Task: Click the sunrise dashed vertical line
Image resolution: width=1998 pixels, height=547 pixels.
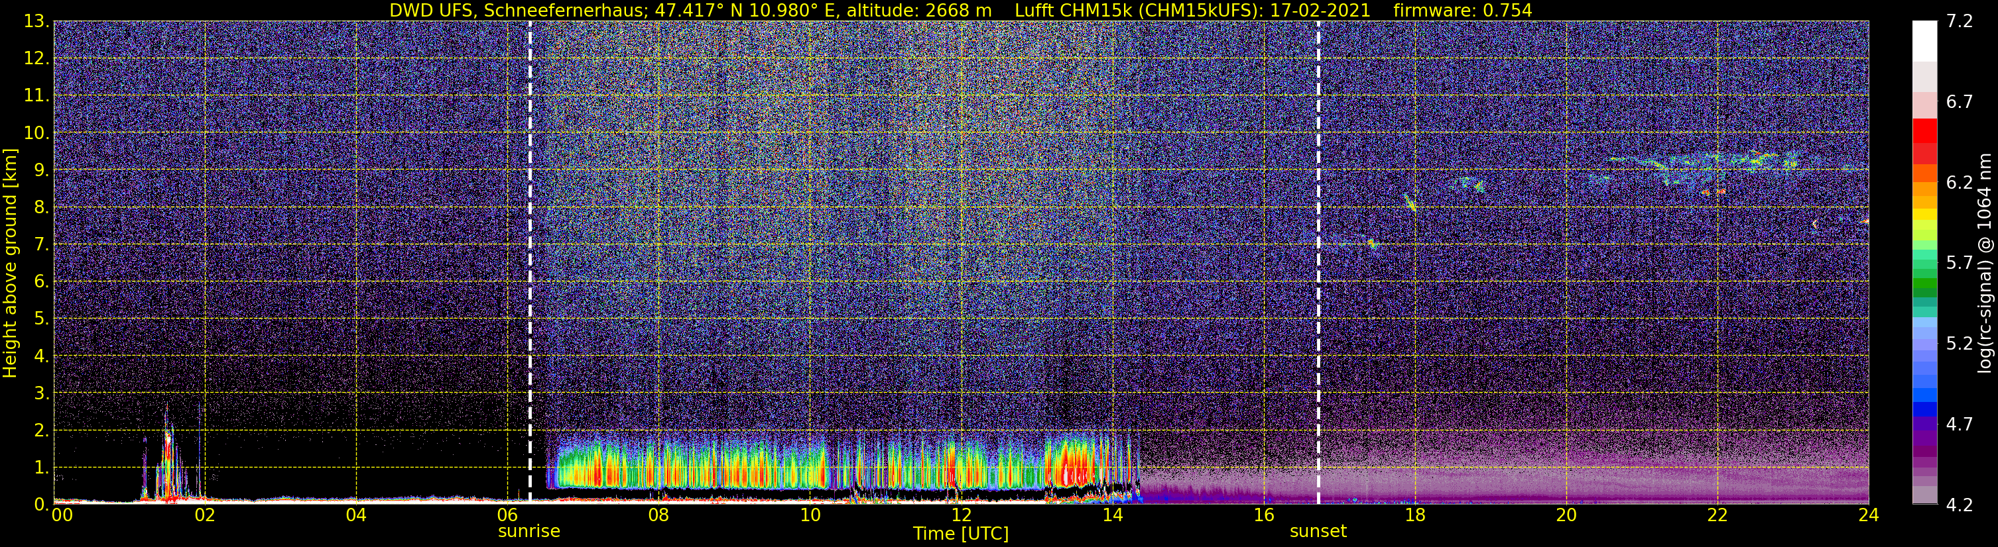Action: (530, 262)
